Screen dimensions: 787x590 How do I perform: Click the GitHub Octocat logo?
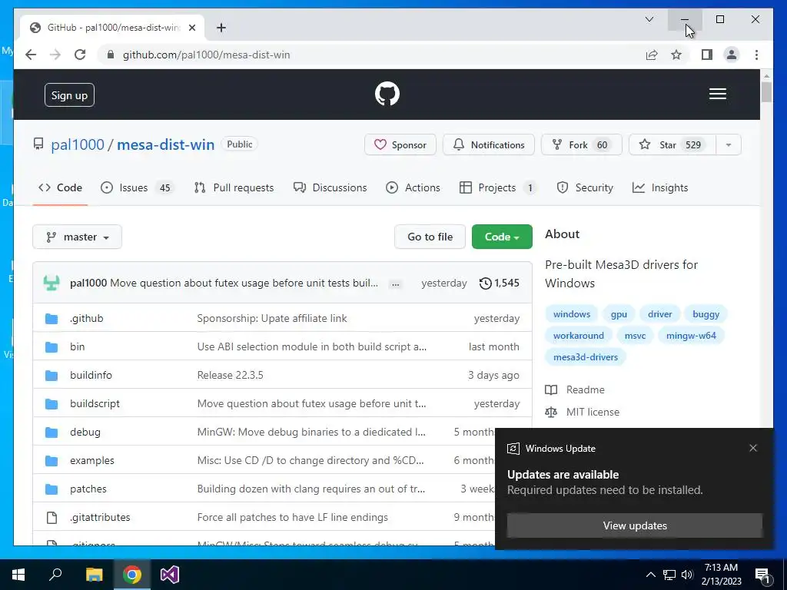(387, 94)
